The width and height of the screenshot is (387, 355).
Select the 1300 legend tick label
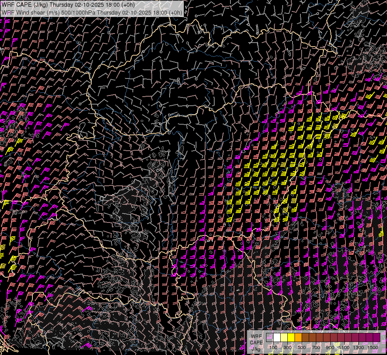click(x=359, y=347)
